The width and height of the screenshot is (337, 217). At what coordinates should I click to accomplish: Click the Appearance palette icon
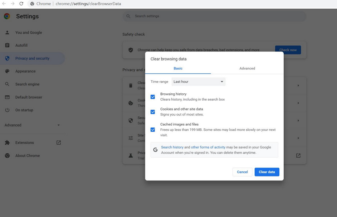(x=7, y=71)
